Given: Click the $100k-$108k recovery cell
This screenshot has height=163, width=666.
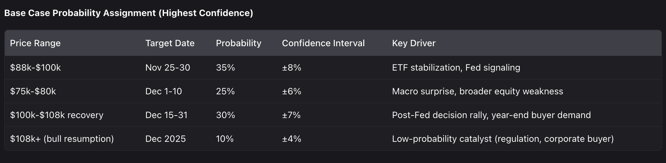Looking at the screenshot, I should pos(57,115).
